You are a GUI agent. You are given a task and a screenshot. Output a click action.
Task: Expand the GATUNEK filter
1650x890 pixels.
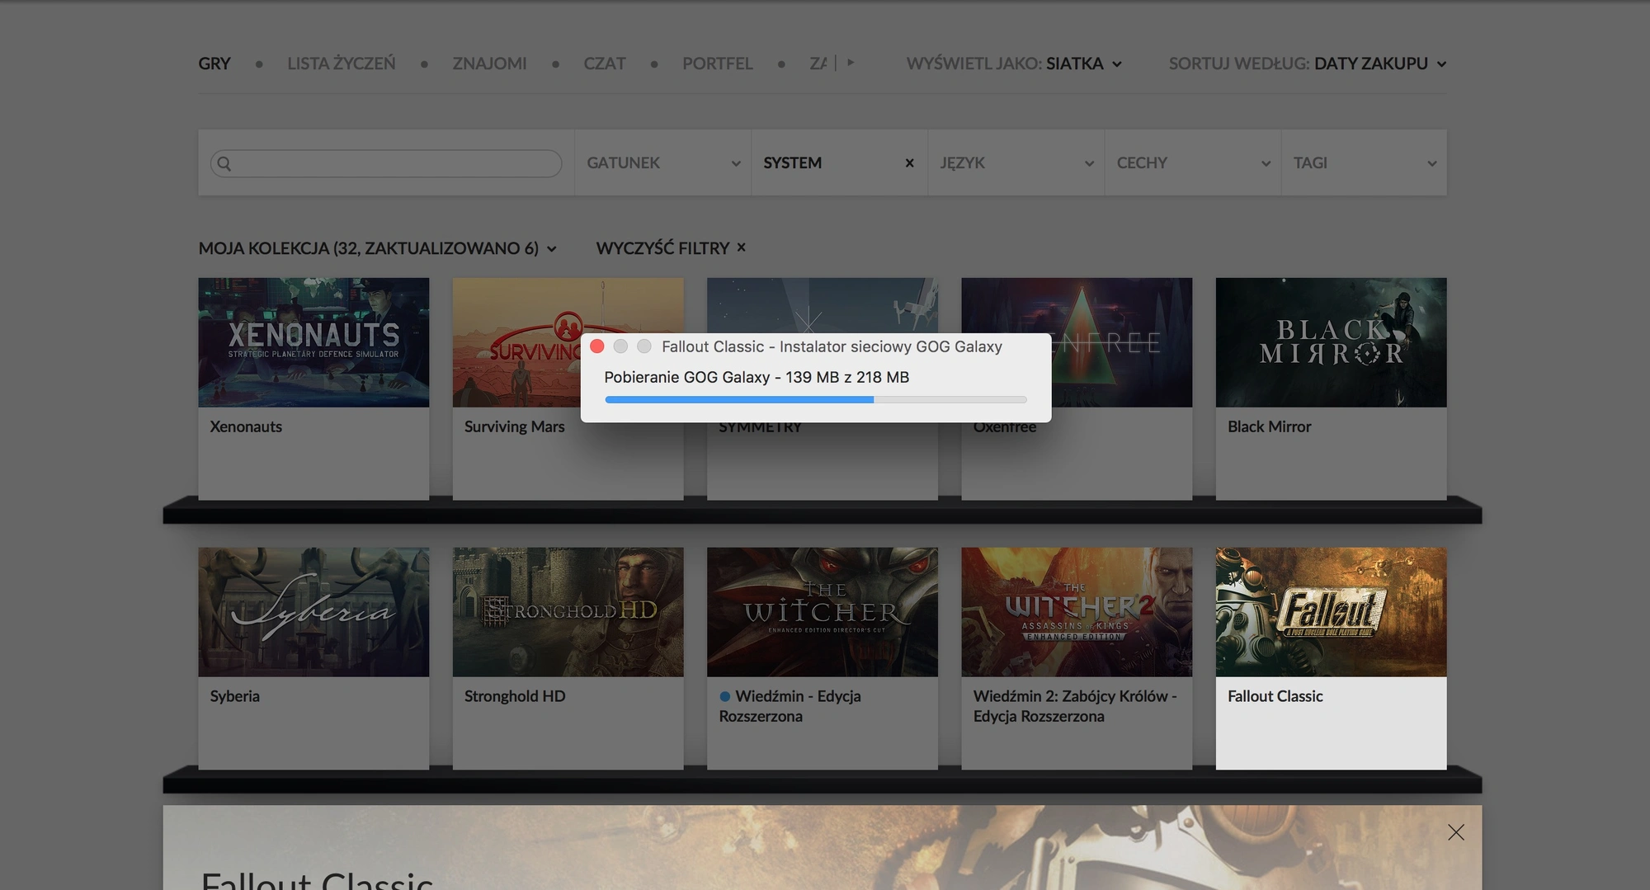663,162
